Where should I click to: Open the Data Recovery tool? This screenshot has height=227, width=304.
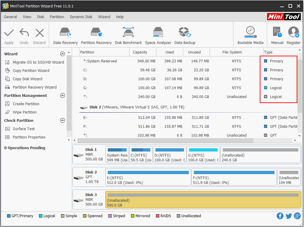65,34
